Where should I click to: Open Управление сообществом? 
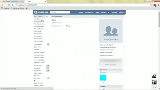click(x=107, y=45)
